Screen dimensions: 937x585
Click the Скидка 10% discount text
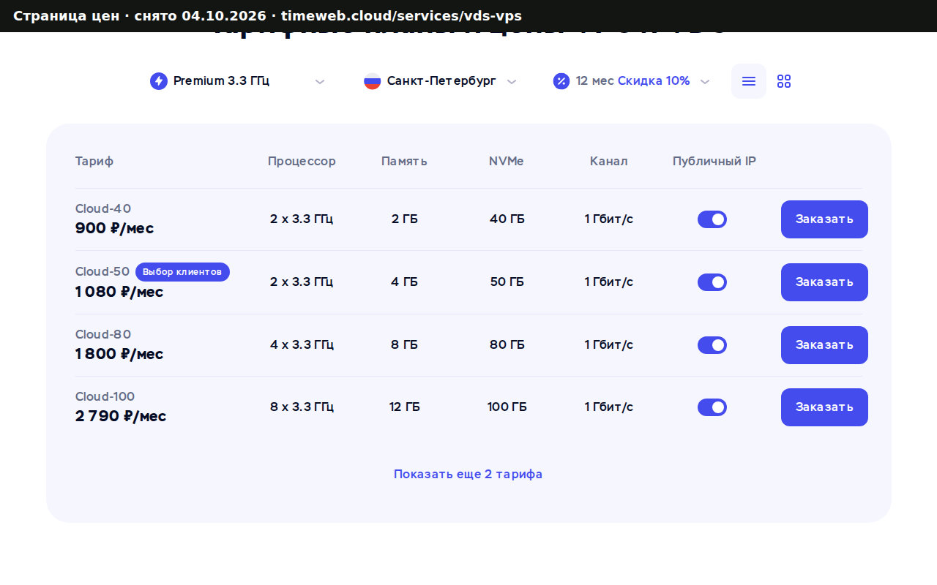click(654, 81)
